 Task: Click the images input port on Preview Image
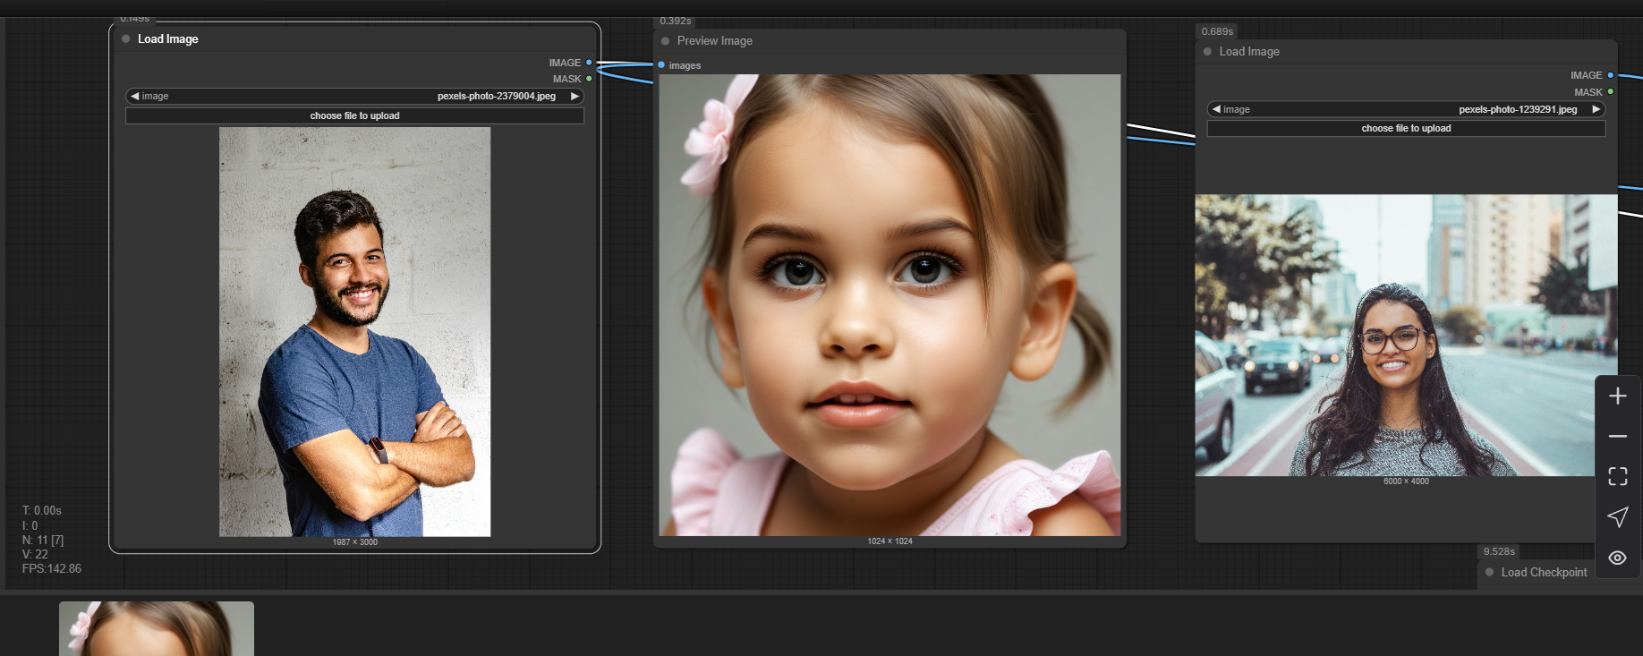pos(661,64)
